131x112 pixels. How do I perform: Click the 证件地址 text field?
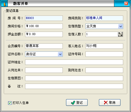[x=74, y=62]
